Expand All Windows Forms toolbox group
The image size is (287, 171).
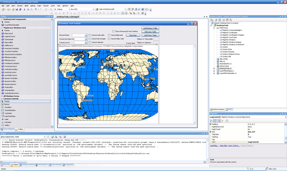[x=2, y=96]
